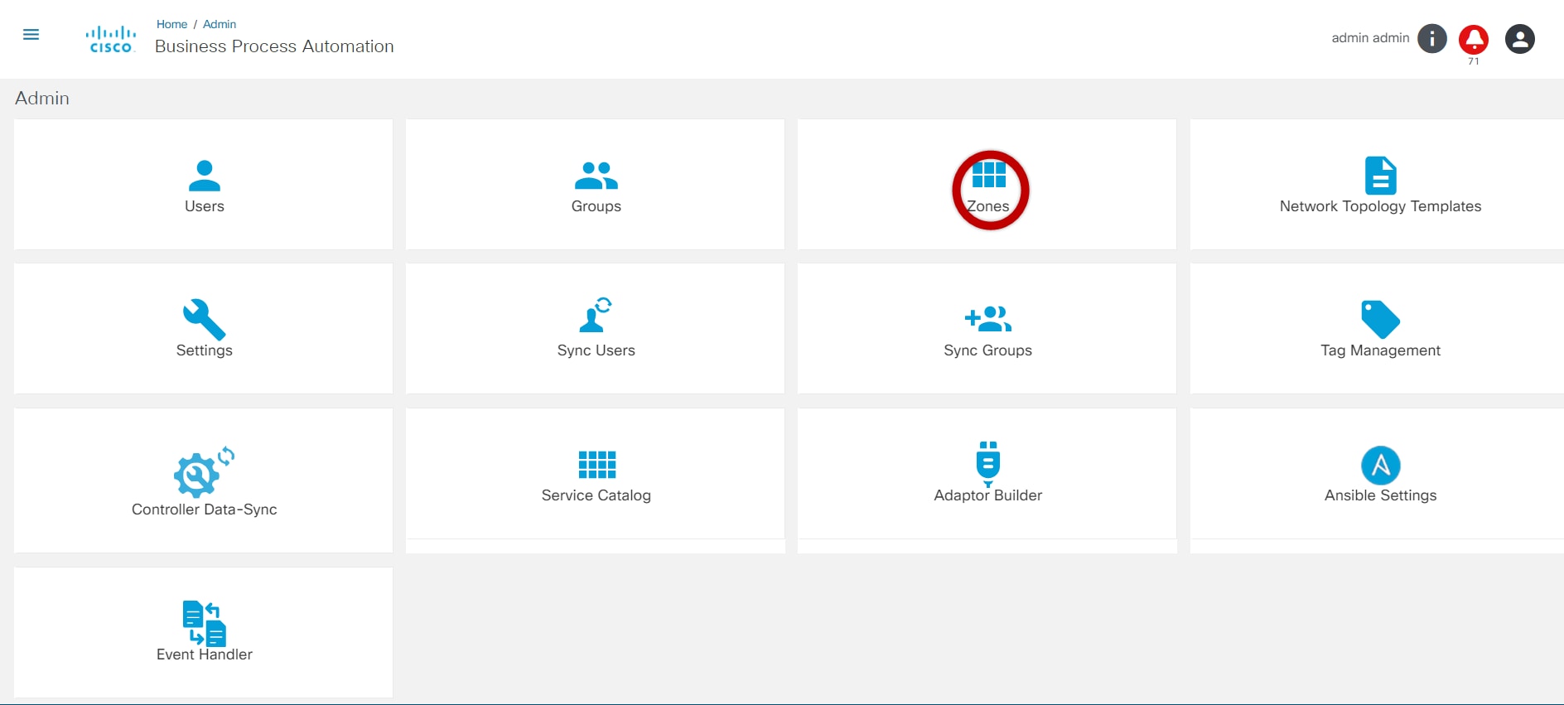Select the "Settings" label under the wrench

point(205,350)
